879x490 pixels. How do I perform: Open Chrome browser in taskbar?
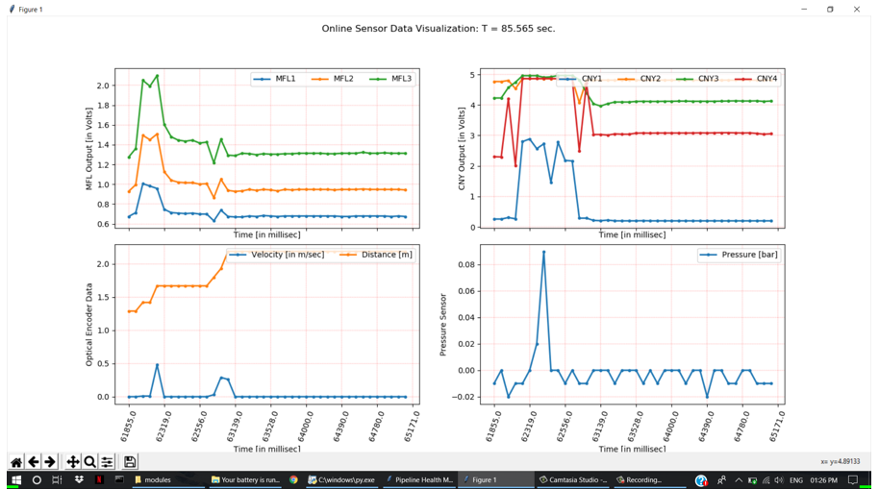(293, 480)
